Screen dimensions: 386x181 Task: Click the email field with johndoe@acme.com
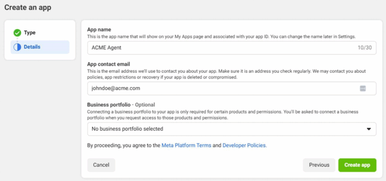(219, 88)
